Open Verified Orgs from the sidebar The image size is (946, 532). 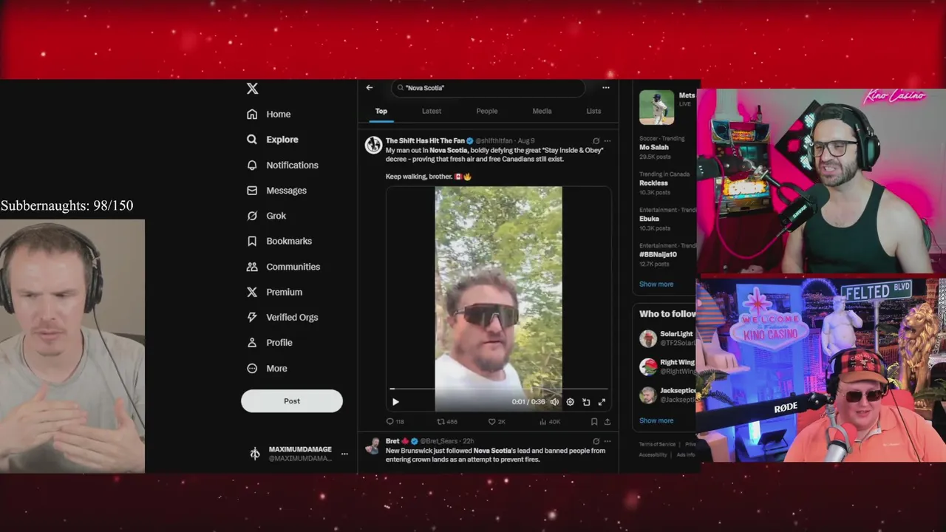[x=282, y=317]
